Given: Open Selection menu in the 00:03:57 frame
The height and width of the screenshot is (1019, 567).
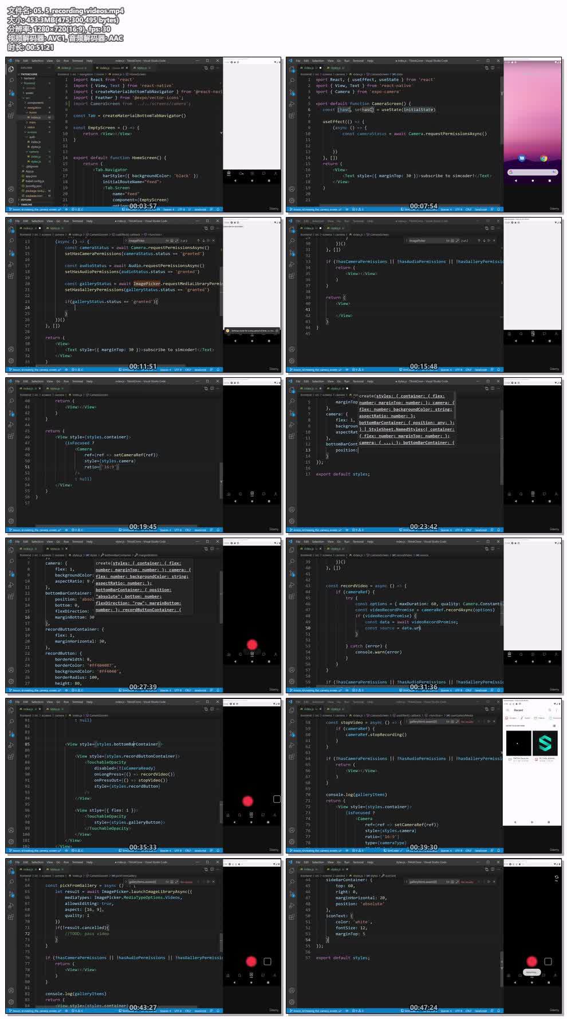Looking at the screenshot, I should pos(37,61).
